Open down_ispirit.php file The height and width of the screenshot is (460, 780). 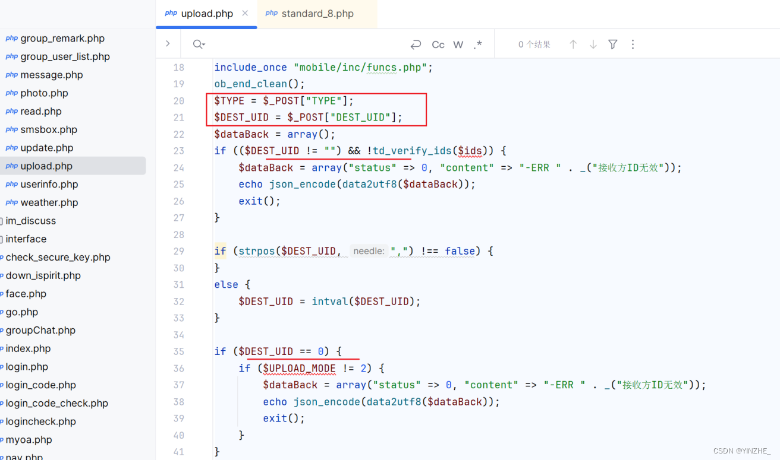click(43, 276)
